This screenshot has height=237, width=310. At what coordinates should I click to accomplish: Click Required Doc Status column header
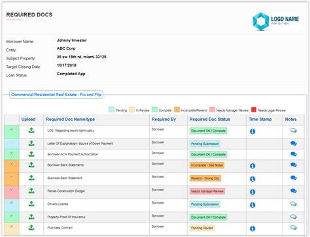(x=210, y=119)
